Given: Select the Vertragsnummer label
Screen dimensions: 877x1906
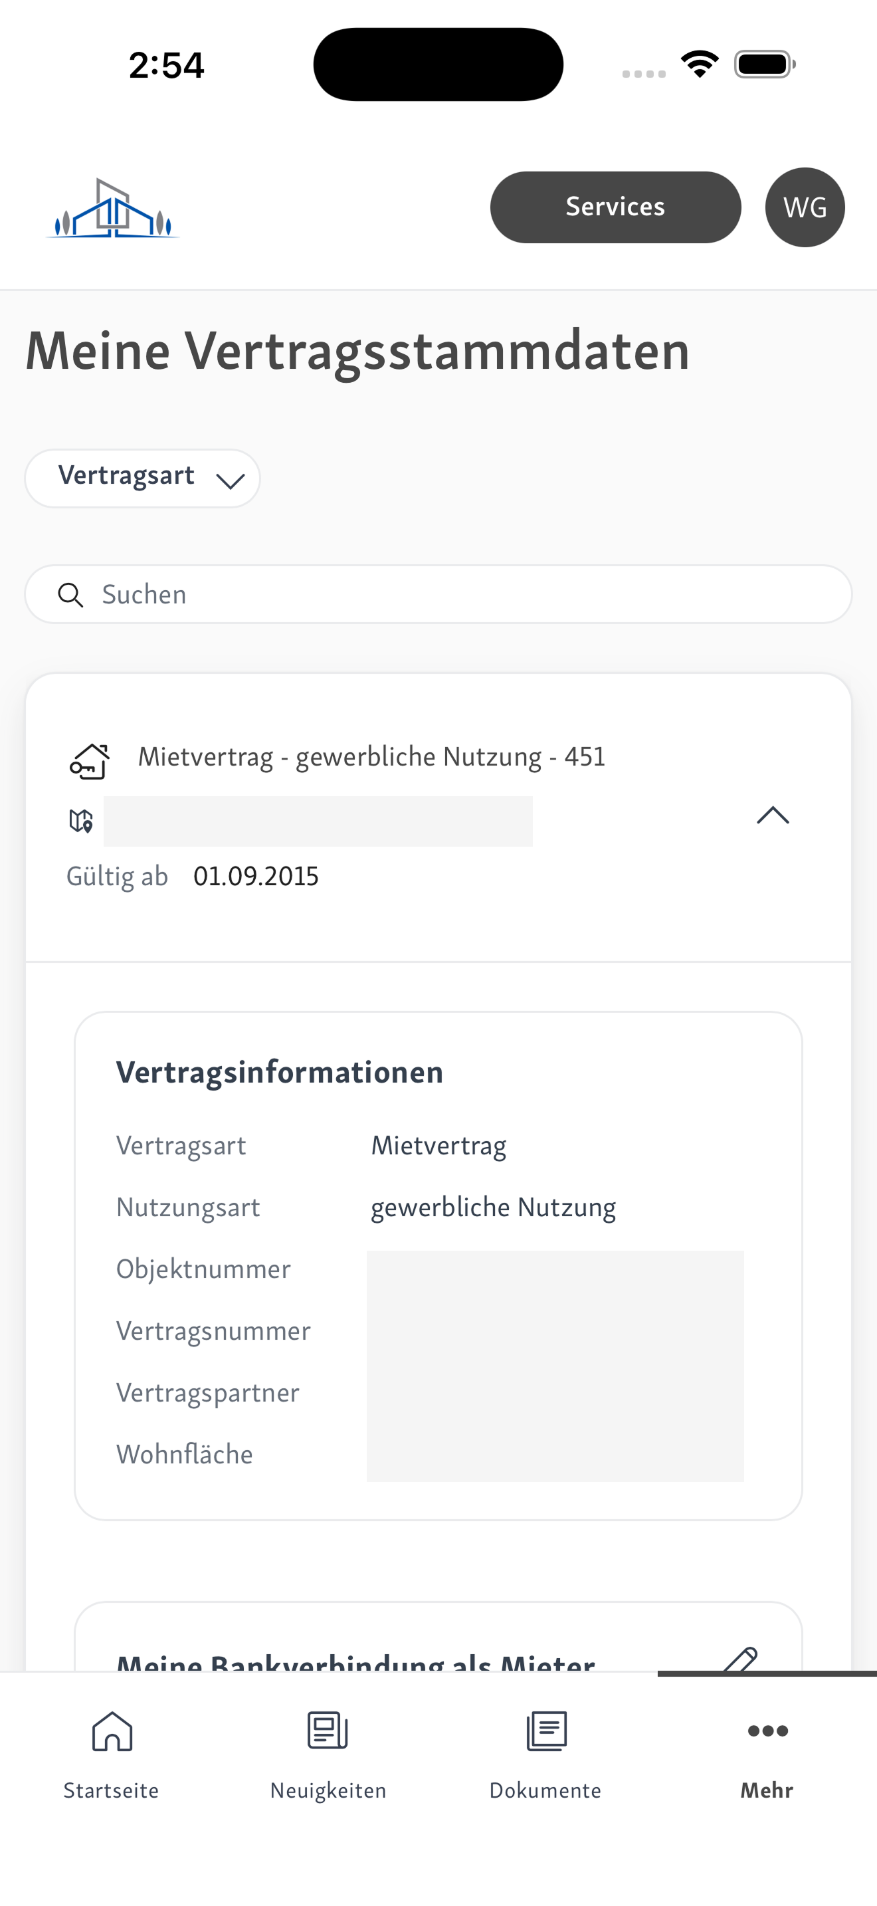Looking at the screenshot, I should (x=213, y=1331).
